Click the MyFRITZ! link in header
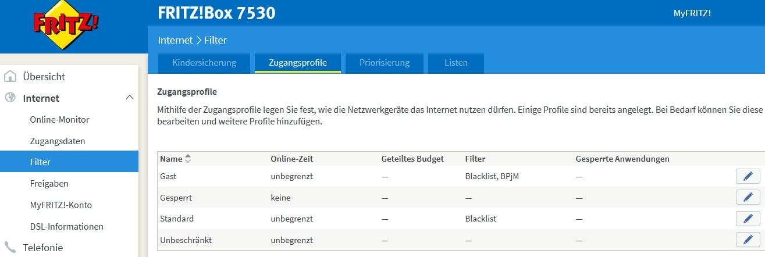This screenshot has width=765, height=257. (x=692, y=13)
